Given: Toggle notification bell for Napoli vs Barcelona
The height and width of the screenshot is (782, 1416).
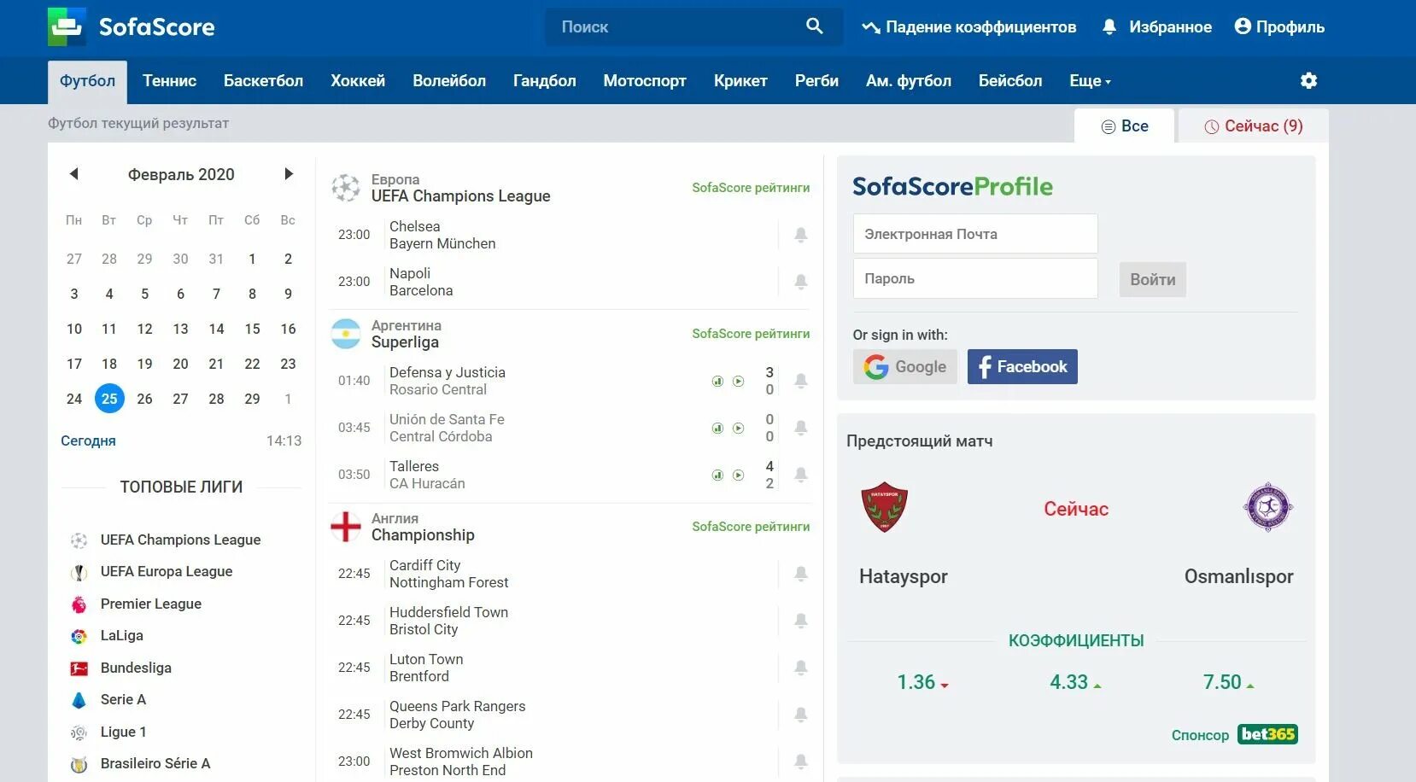Looking at the screenshot, I should tap(801, 282).
